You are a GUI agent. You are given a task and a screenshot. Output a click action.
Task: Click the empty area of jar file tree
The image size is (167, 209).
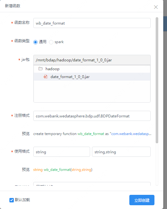(x=92, y=91)
